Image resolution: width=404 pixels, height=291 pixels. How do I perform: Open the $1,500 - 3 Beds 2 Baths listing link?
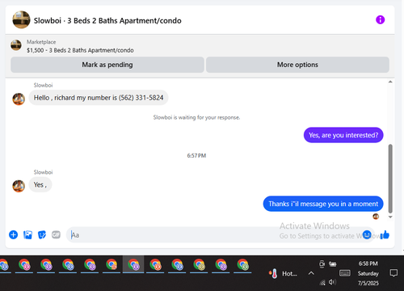(80, 50)
